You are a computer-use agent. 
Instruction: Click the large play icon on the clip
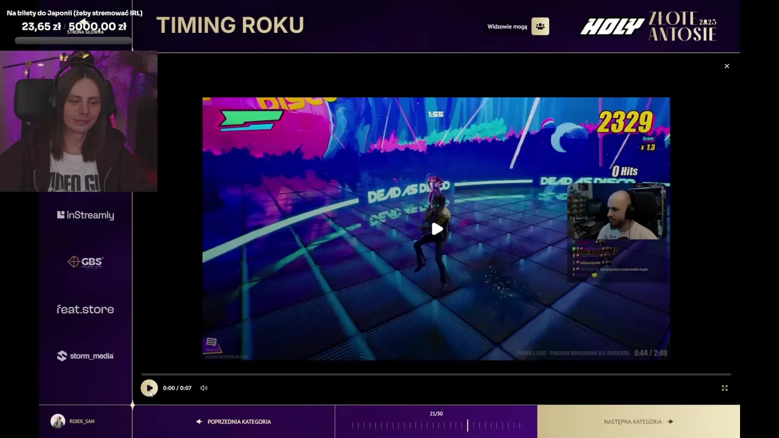pyautogui.click(x=437, y=229)
